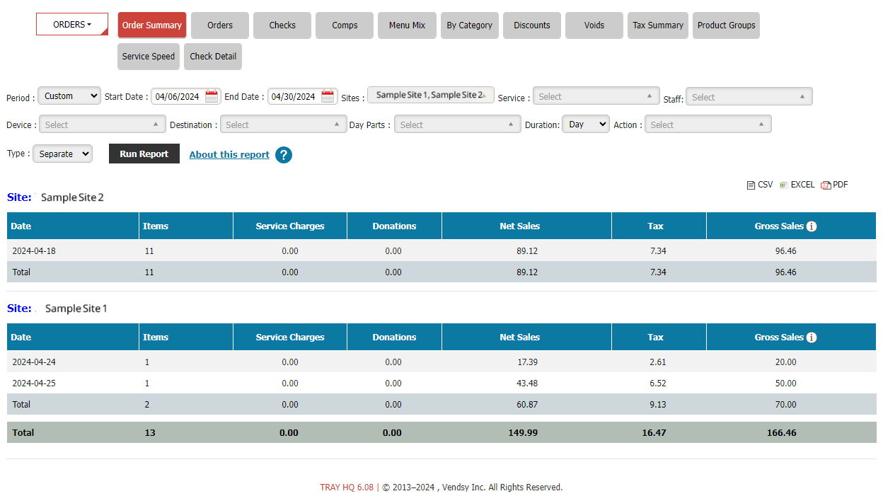Click the blue help question mark icon

(x=284, y=155)
